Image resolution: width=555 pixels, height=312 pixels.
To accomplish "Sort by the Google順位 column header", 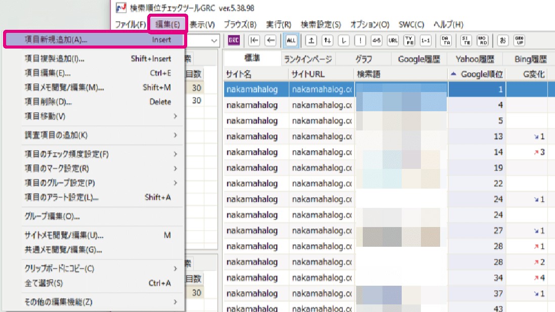I will click(477, 74).
